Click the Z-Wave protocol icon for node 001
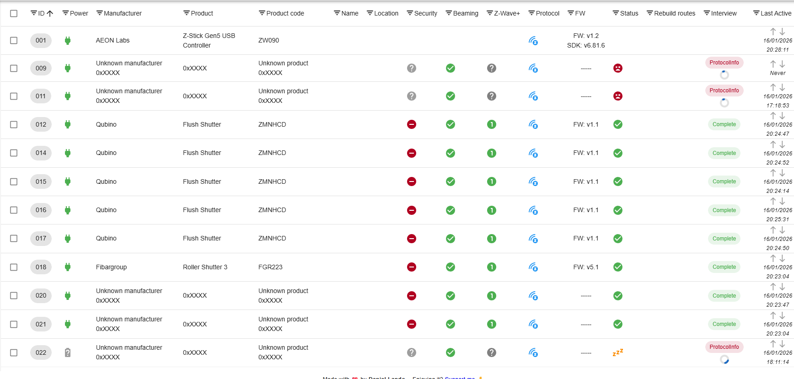 click(533, 41)
